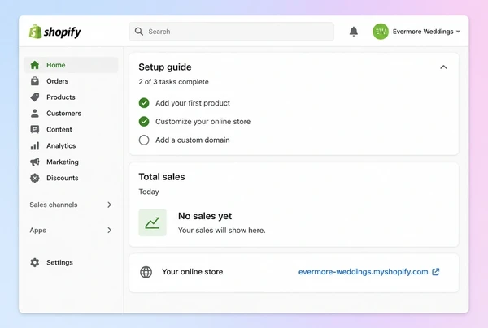
Task: Click the 'Your online store' label
Action: click(x=192, y=272)
